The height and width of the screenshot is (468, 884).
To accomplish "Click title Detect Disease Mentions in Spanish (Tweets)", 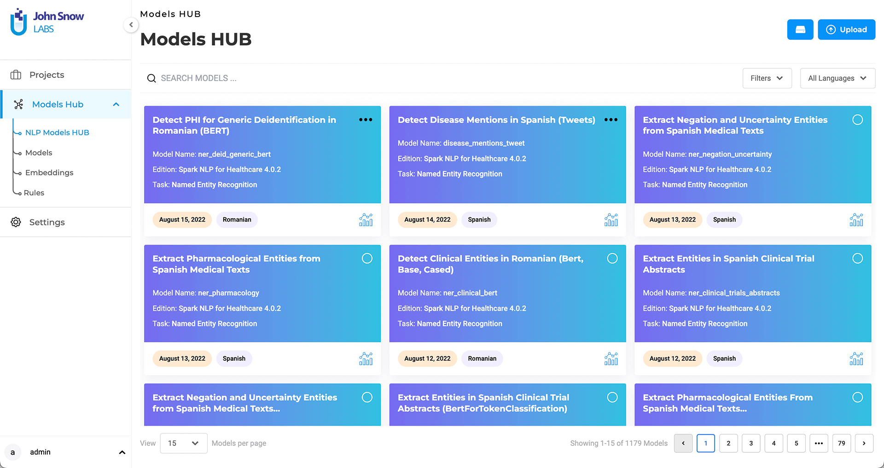I will [496, 120].
